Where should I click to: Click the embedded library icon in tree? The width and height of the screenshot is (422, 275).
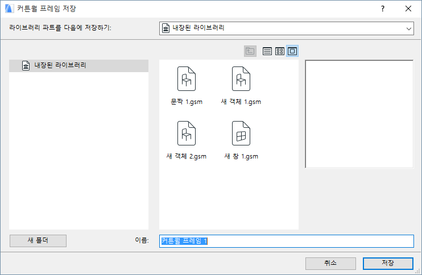[26, 65]
